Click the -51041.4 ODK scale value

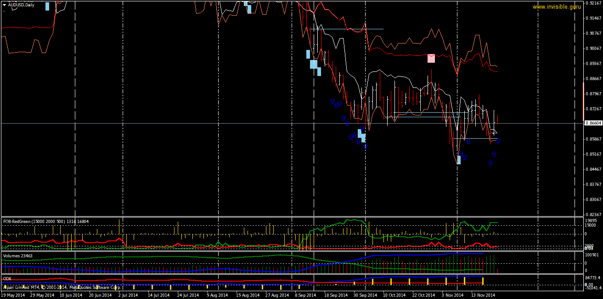click(x=593, y=288)
